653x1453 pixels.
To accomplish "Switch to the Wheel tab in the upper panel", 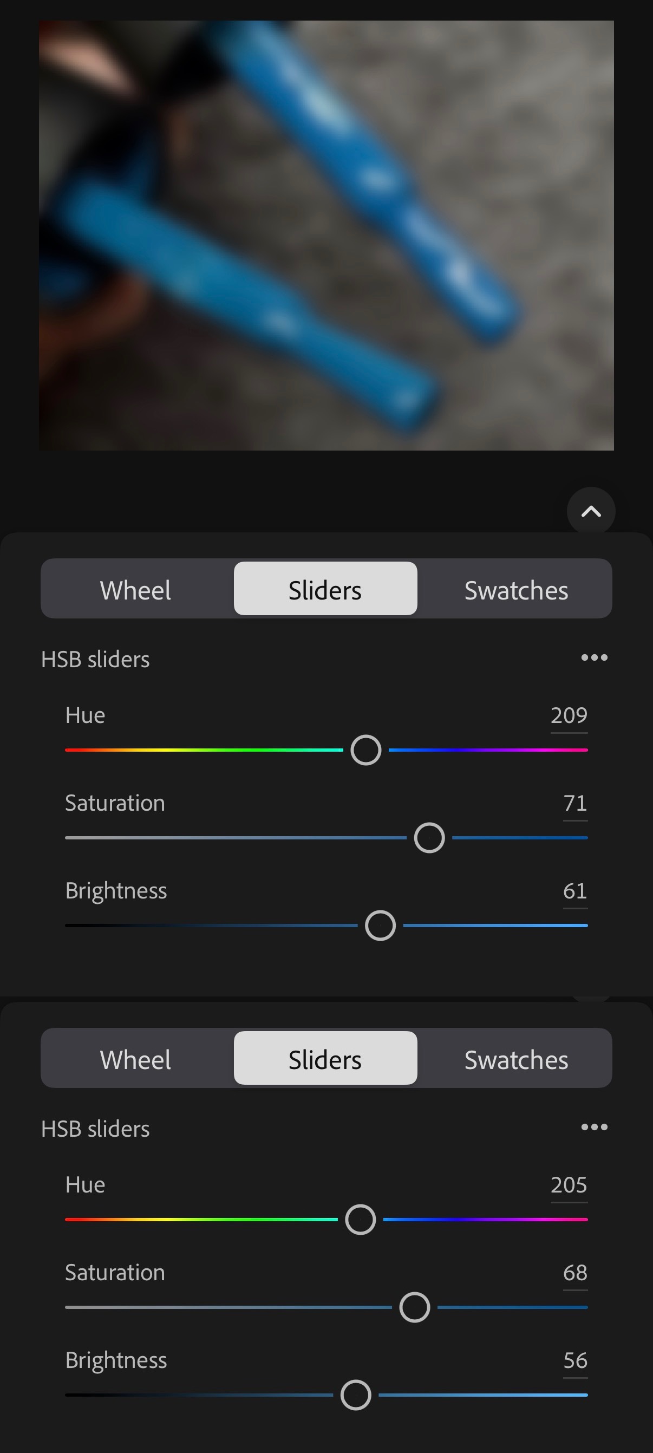I will coord(136,589).
